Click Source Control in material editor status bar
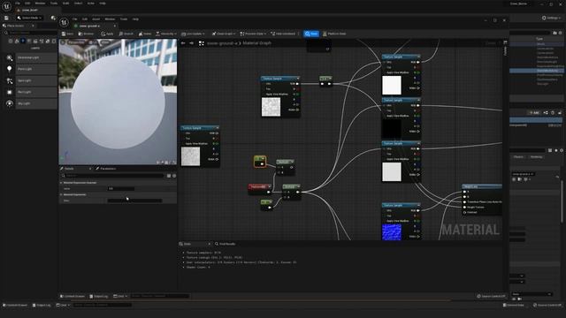 tap(491, 297)
